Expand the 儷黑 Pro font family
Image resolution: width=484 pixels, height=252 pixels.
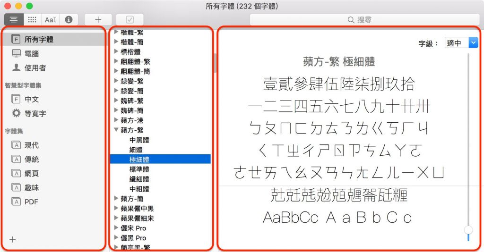coord(116,238)
